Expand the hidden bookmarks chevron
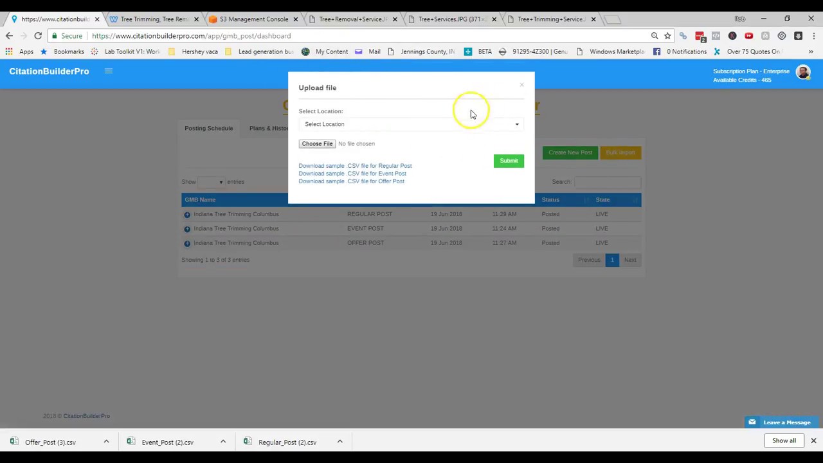Screen dimensions: 823x463 811,51
